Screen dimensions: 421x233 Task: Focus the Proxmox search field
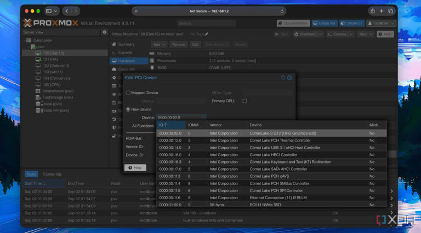point(206,24)
